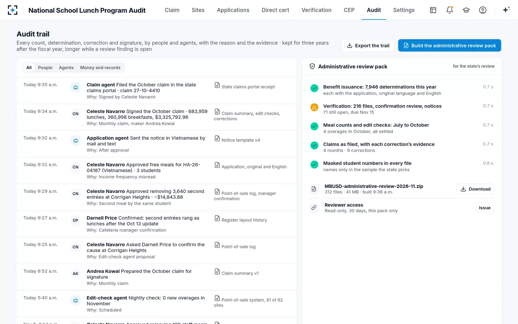Screen dimensions: 518x324
Task: Navigate to the Verification tab
Action: pyautogui.click(x=317, y=10)
